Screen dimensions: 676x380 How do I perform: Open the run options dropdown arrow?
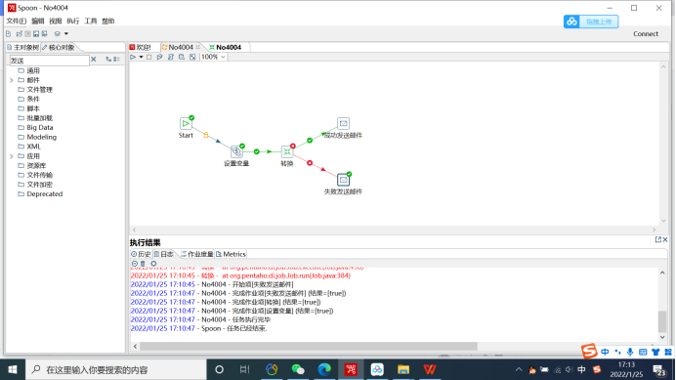point(141,57)
